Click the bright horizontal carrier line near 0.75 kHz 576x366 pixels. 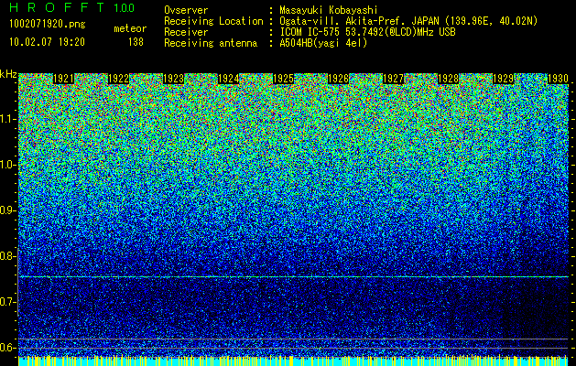(x=293, y=277)
